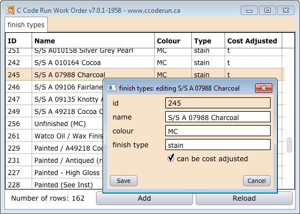Select the 'S/S A 09135 Knotty' row
This screenshot has height=214, width=300.
point(54,99)
